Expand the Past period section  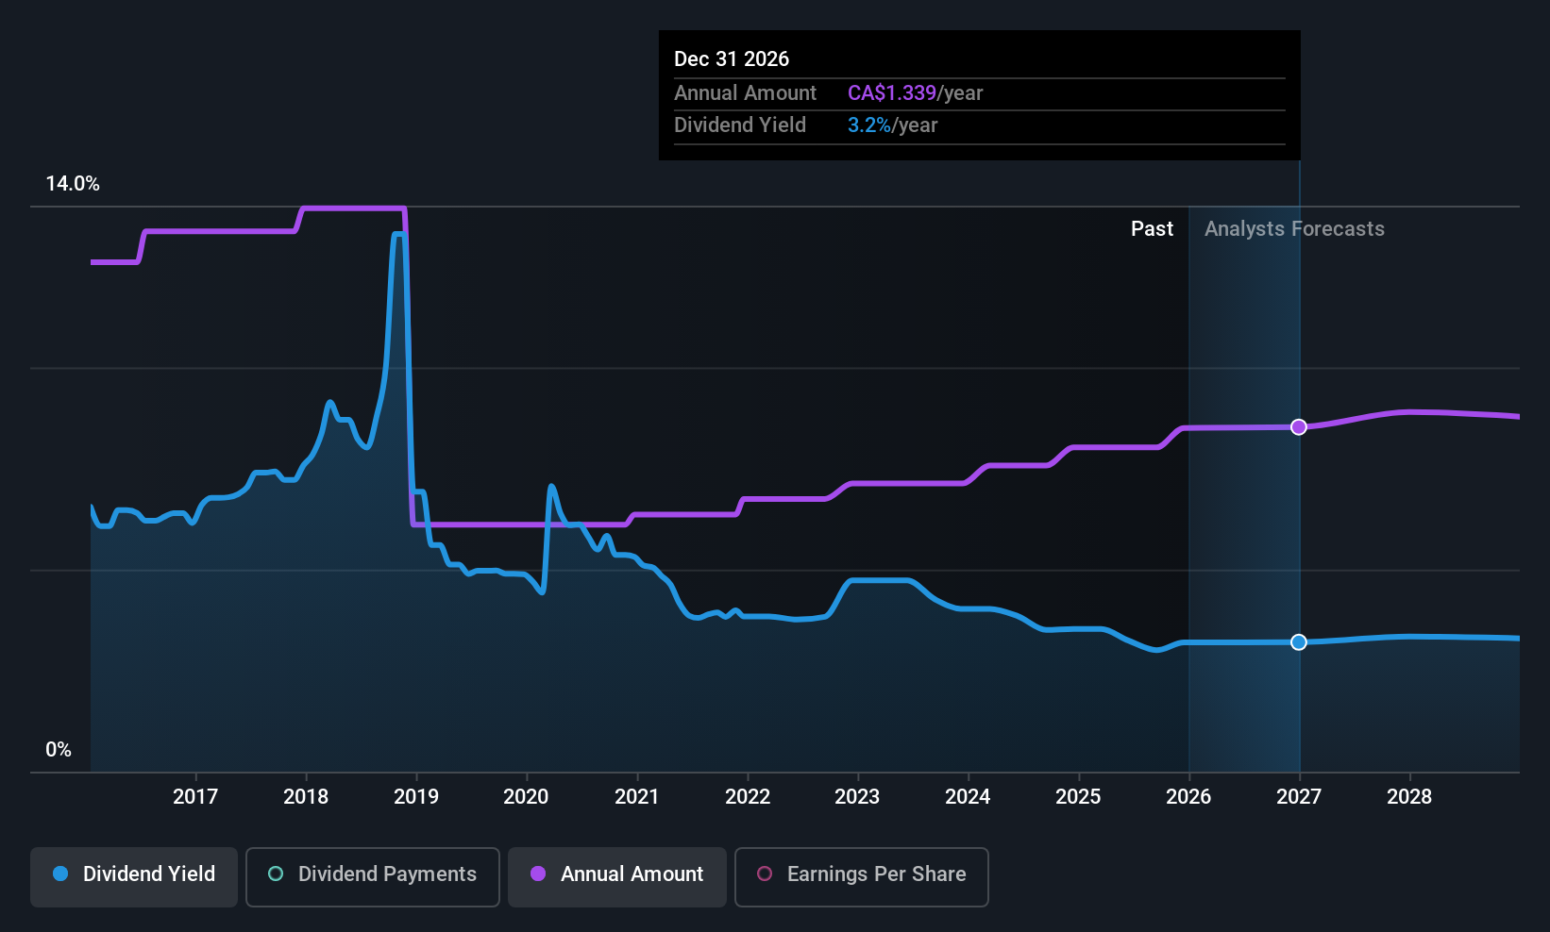(x=1152, y=228)
